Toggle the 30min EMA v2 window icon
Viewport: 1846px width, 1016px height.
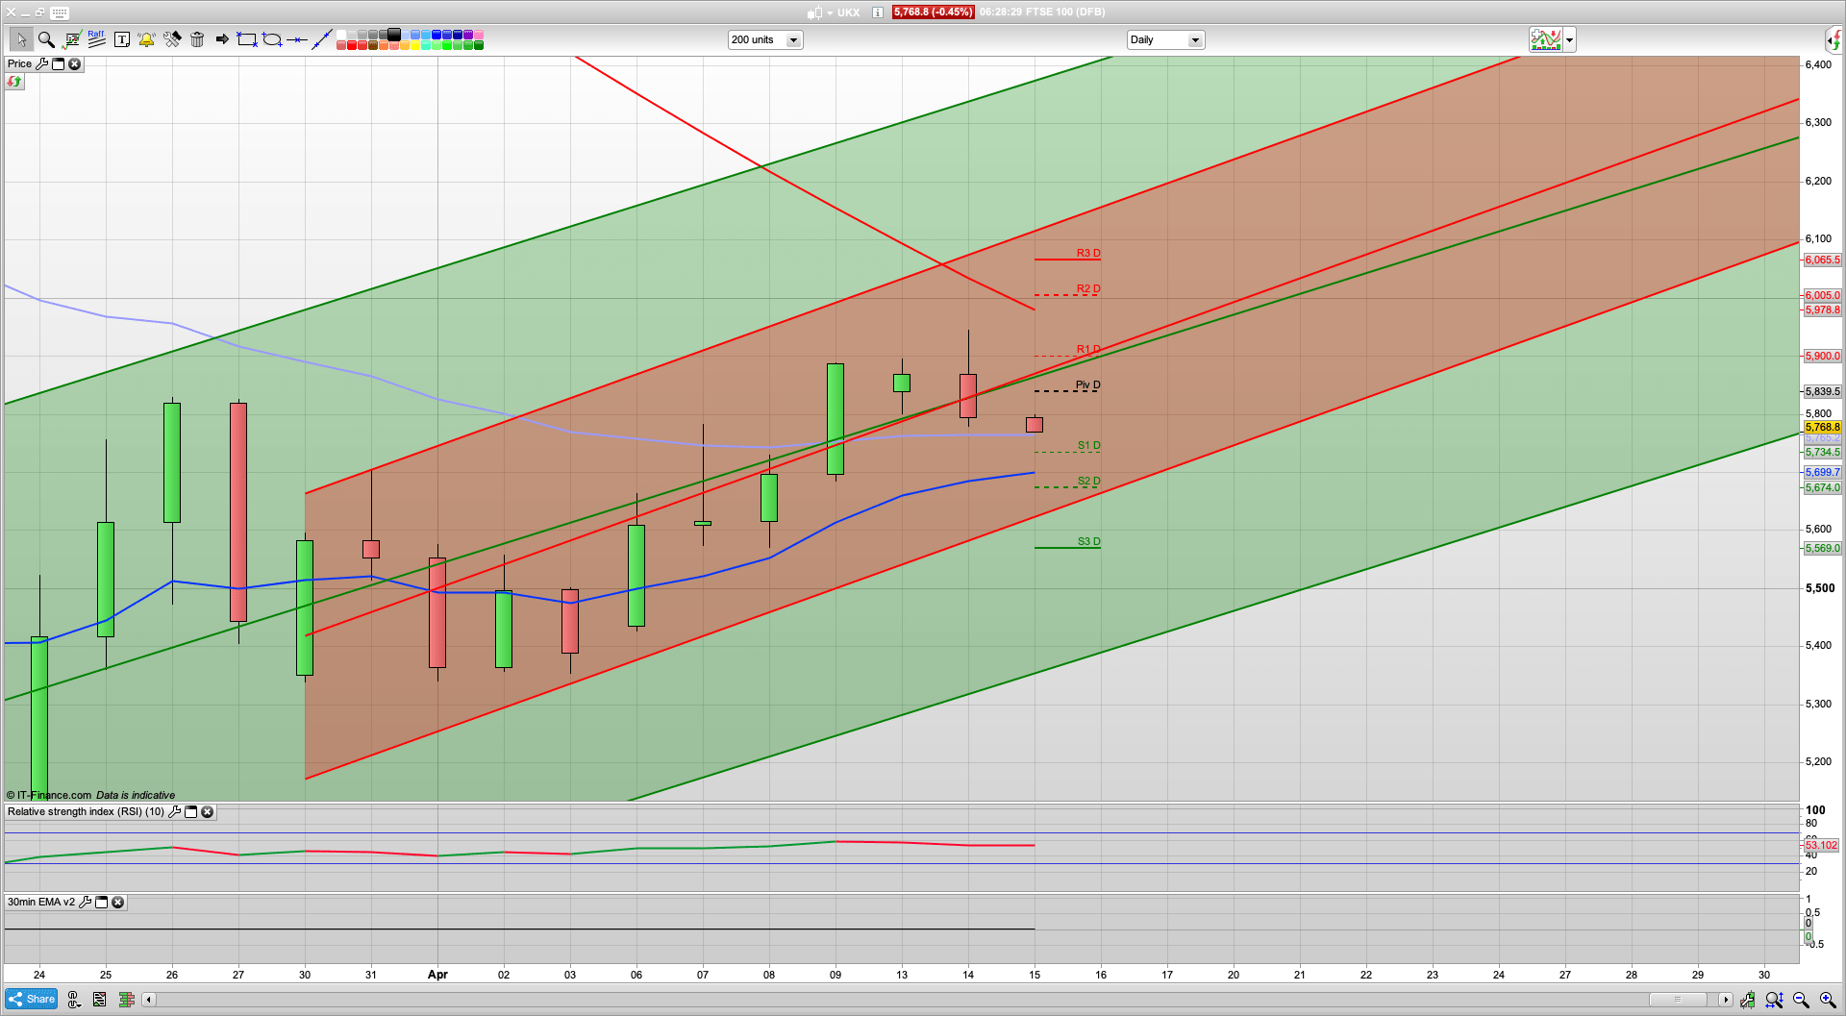[101, 903]
